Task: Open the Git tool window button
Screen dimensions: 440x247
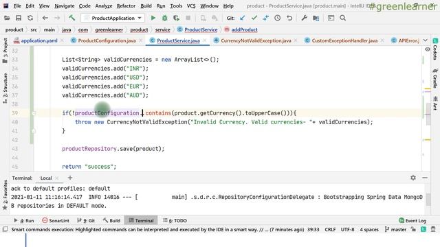Action: click(86, 220)
